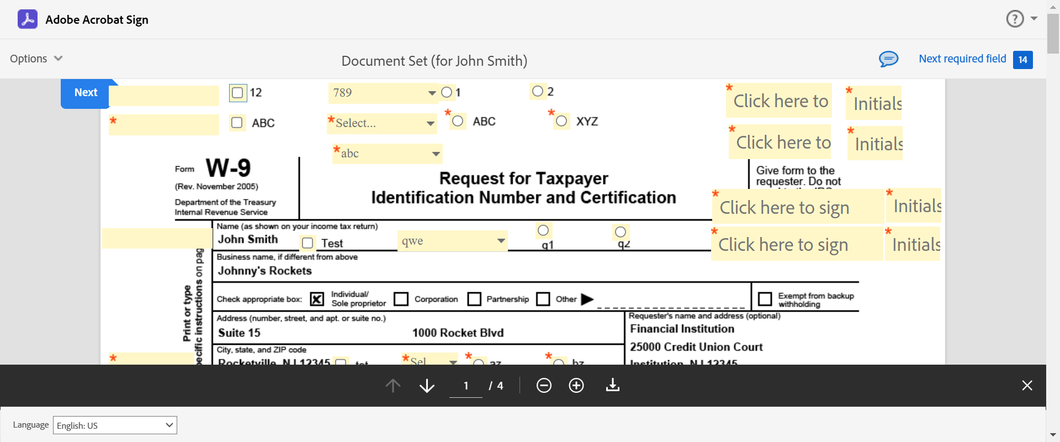The image size is (1060, 442).
Task: Tick the Test checkbox
Action: [308, 243]
